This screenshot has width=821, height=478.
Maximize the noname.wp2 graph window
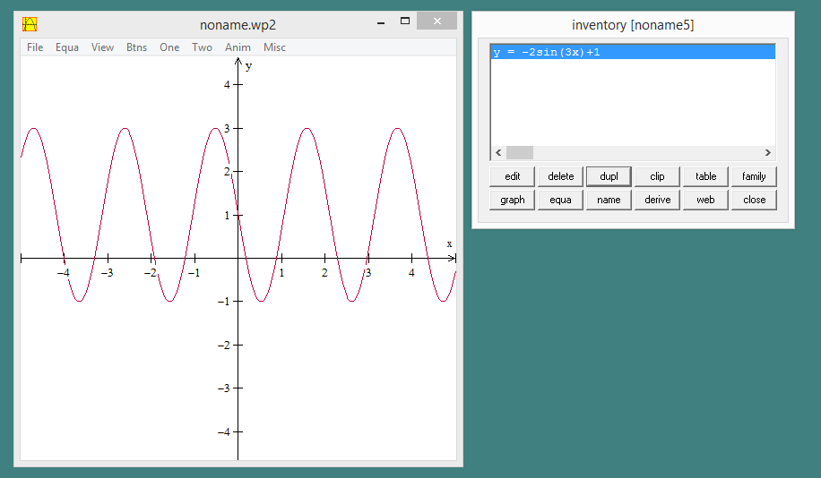pos(405,21)
